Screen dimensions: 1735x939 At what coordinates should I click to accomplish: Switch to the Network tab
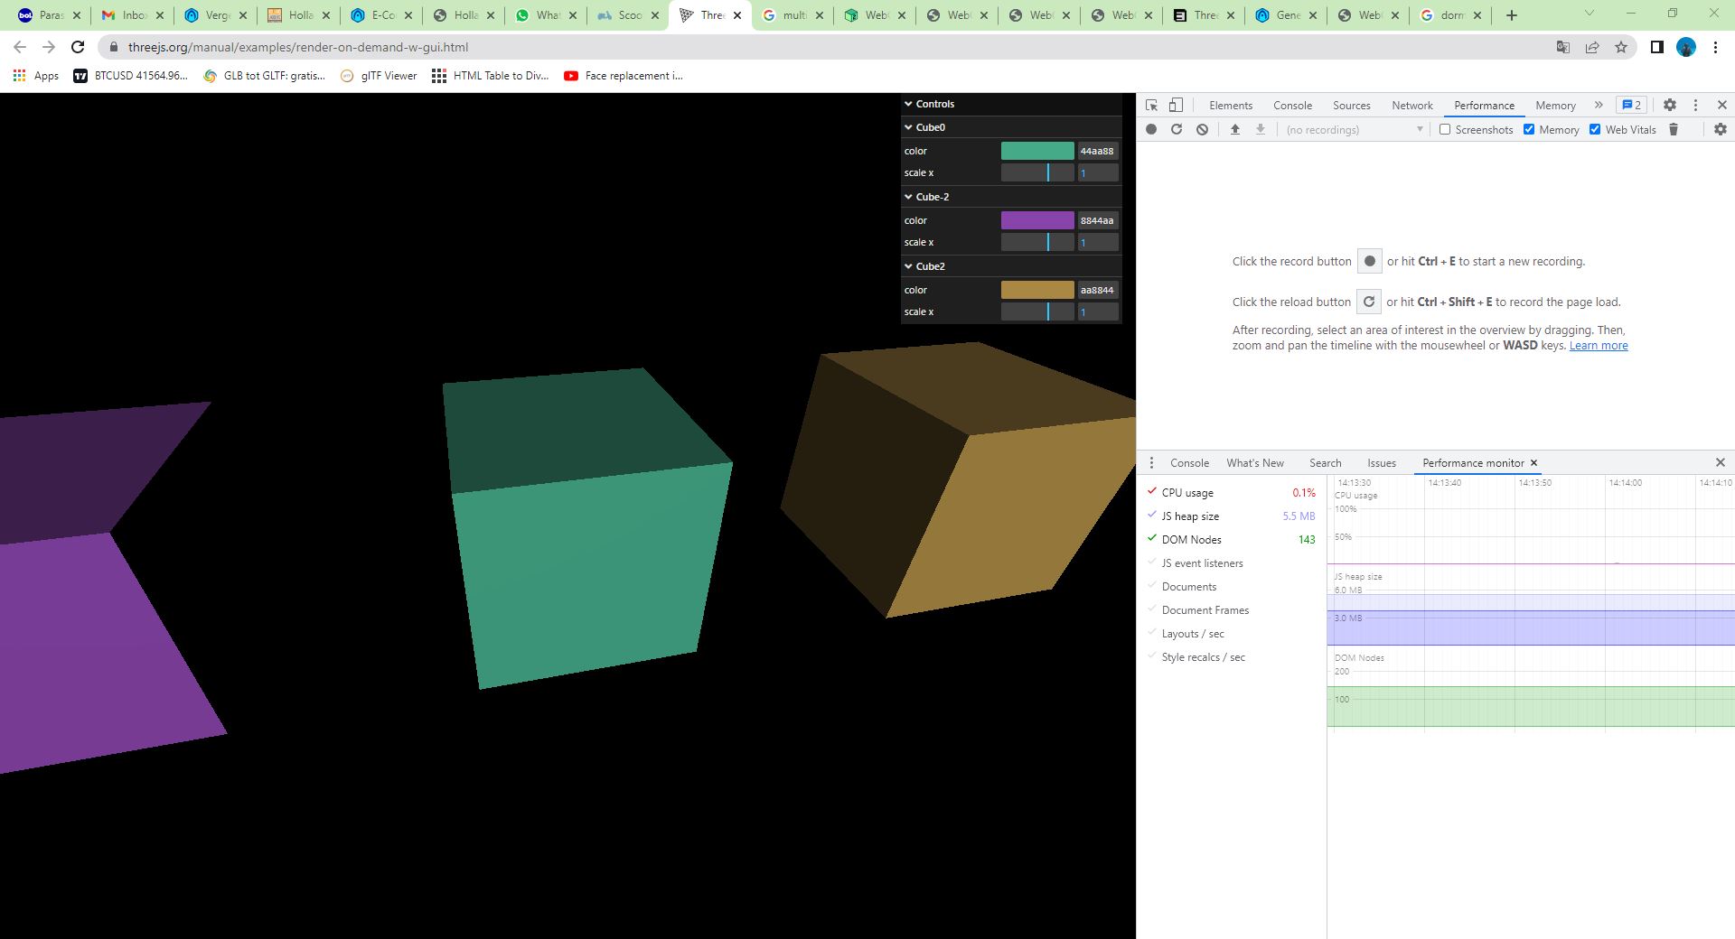(1412, 106)
